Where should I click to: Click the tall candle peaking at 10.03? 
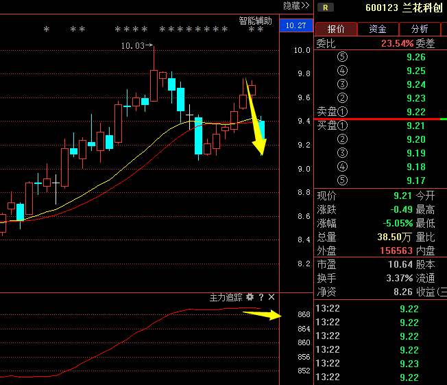[154, 85]
